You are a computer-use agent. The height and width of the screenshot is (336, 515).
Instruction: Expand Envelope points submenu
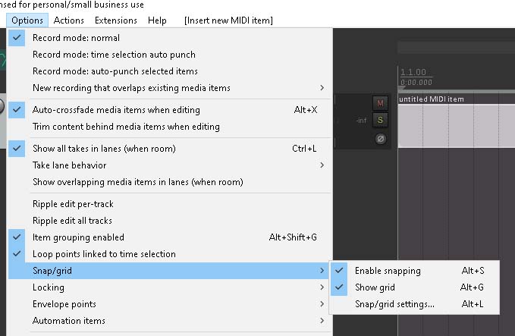(168, 304)
